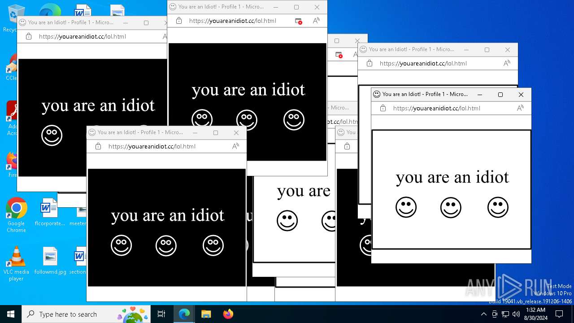Click the URL in the front bottom-left window

pos(152,146)
